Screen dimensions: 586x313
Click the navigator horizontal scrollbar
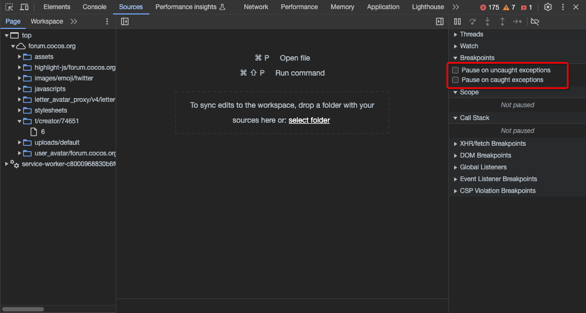23,309
